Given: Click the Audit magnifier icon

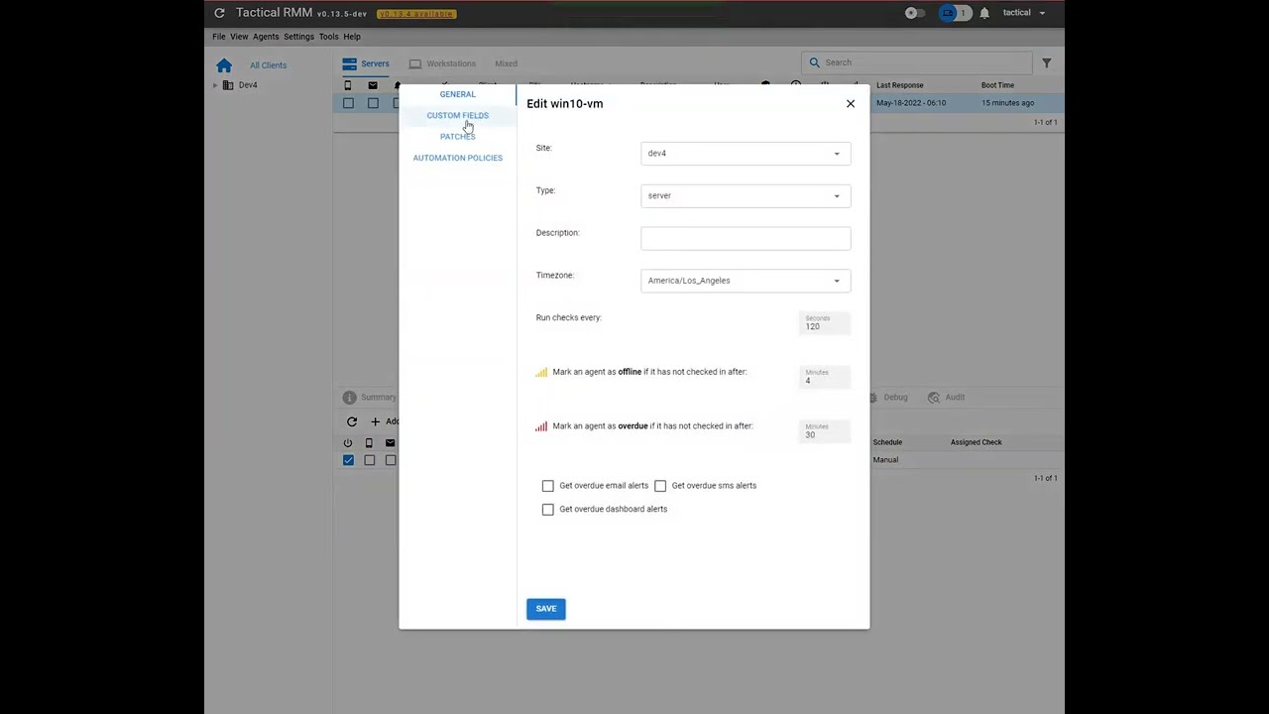Looking at the screenshot, I should [x=934, y=398].
